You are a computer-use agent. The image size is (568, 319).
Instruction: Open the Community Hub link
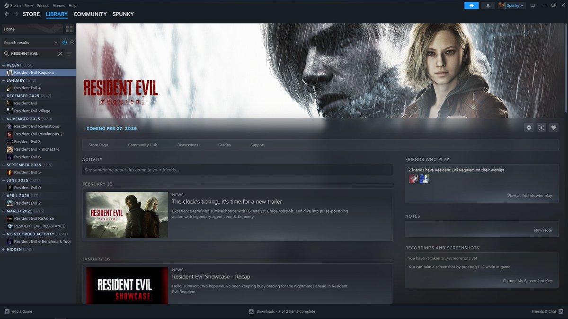point(142,145)
